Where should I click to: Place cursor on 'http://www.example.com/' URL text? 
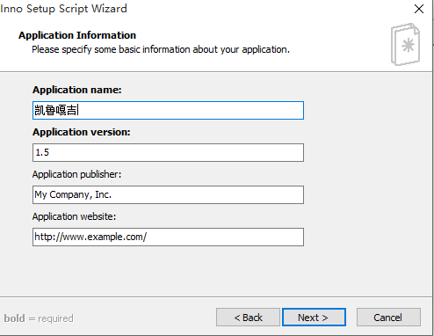90,237
